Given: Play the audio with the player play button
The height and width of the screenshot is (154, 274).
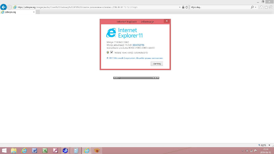Looking at the screenshot, I should [x=117, y=78].
